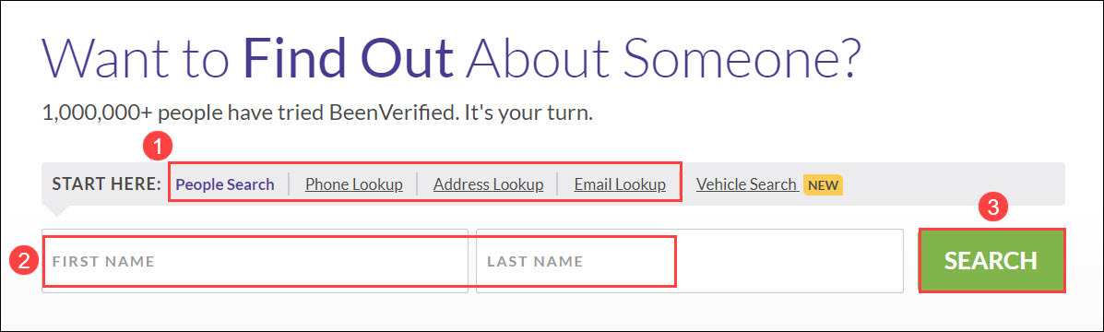
Task: Focus the First Name field
Action: pyautogui.click(x=255, y=261)
